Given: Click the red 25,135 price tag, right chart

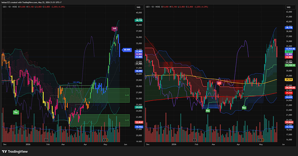Looking at the screenshot, I should click(288, 93).
